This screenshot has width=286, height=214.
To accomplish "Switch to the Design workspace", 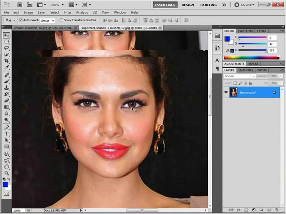I will (x=188, y=5).
